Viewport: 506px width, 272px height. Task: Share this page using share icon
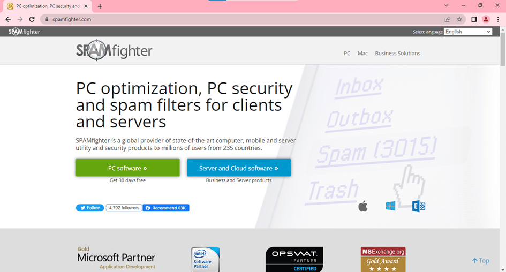(447, 19)
